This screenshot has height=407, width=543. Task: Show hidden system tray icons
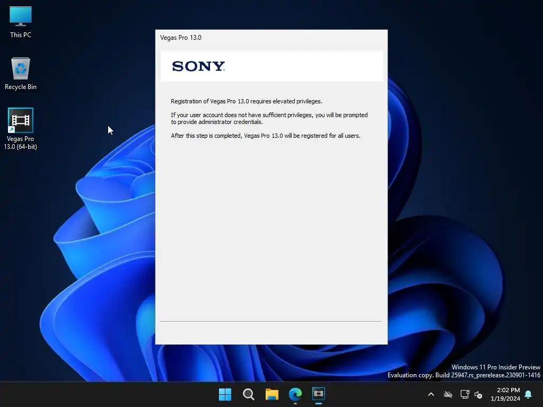(431, 394)
